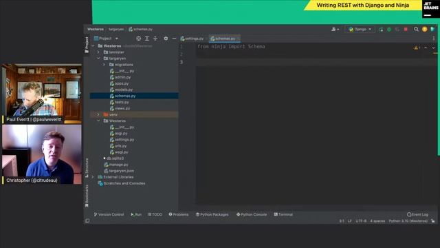Open the Project view selector dropdown
The image size is (440, 248).
pos(106,39)
